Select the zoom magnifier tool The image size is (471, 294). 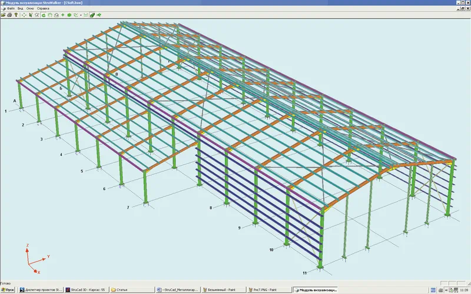pyautogui.click(x=37, y=15)
